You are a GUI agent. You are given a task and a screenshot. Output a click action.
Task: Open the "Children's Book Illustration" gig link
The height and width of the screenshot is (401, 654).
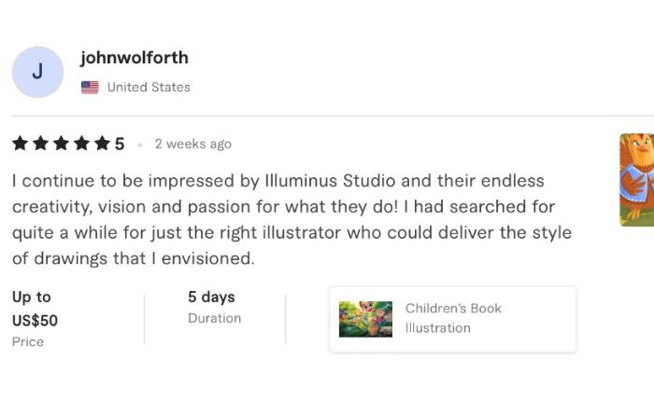click(453, 318)
